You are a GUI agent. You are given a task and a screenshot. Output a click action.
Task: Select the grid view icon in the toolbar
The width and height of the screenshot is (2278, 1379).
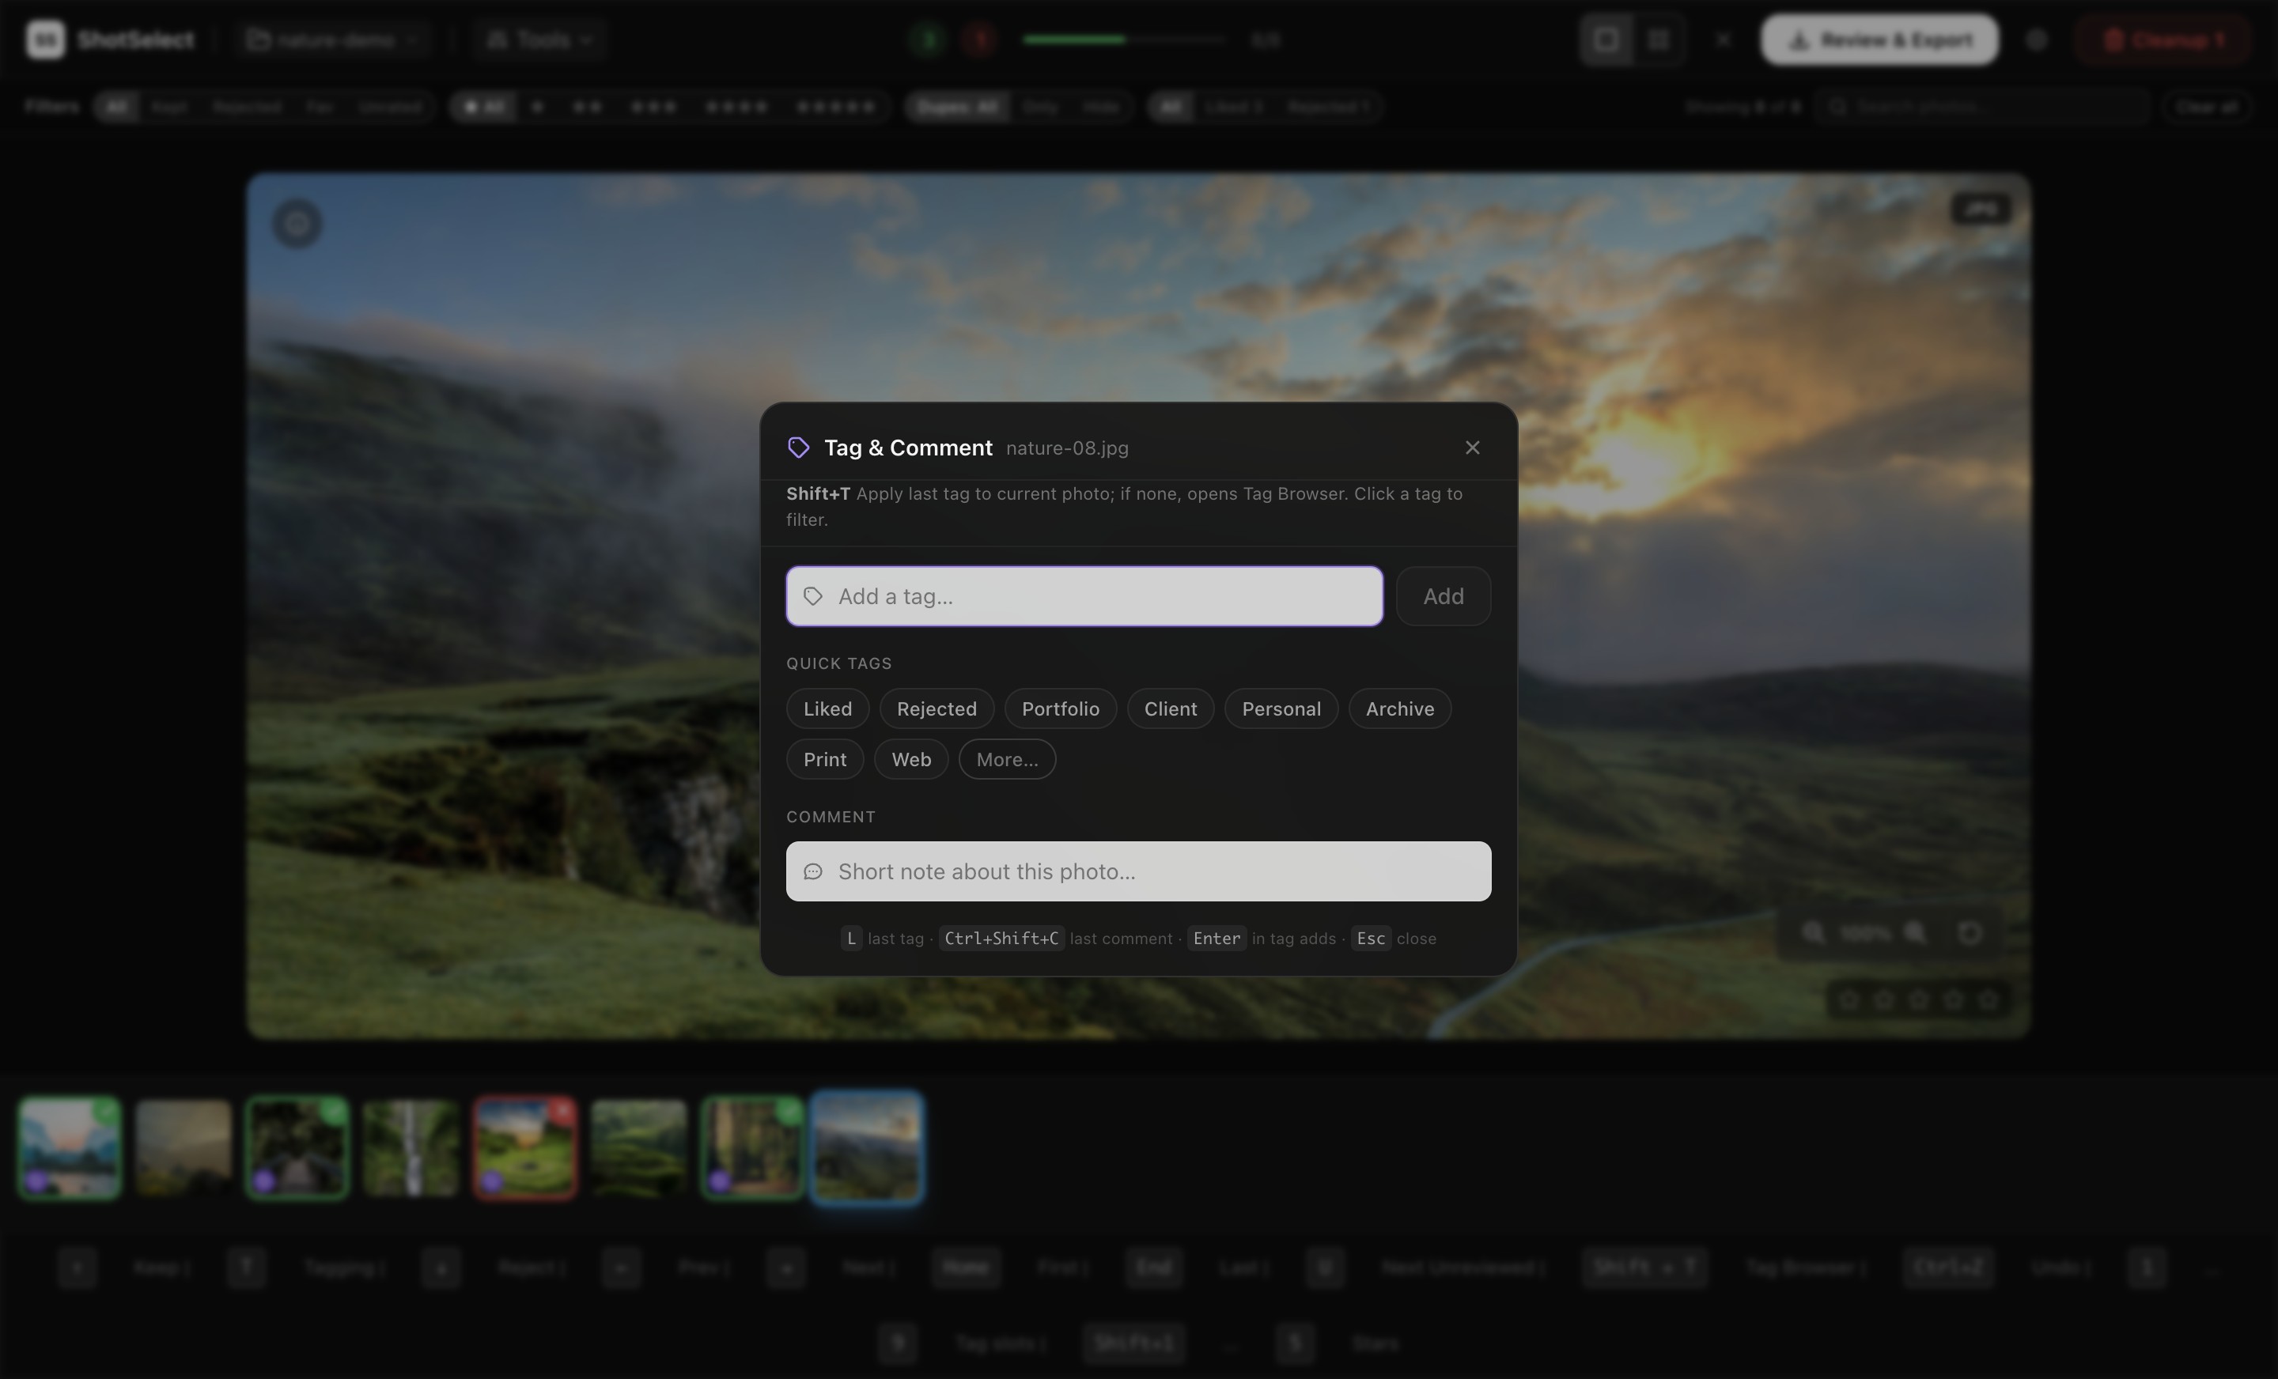[x=1657, y=39]
